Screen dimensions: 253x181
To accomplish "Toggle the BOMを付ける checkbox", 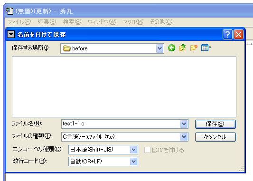I will (147, 150).
